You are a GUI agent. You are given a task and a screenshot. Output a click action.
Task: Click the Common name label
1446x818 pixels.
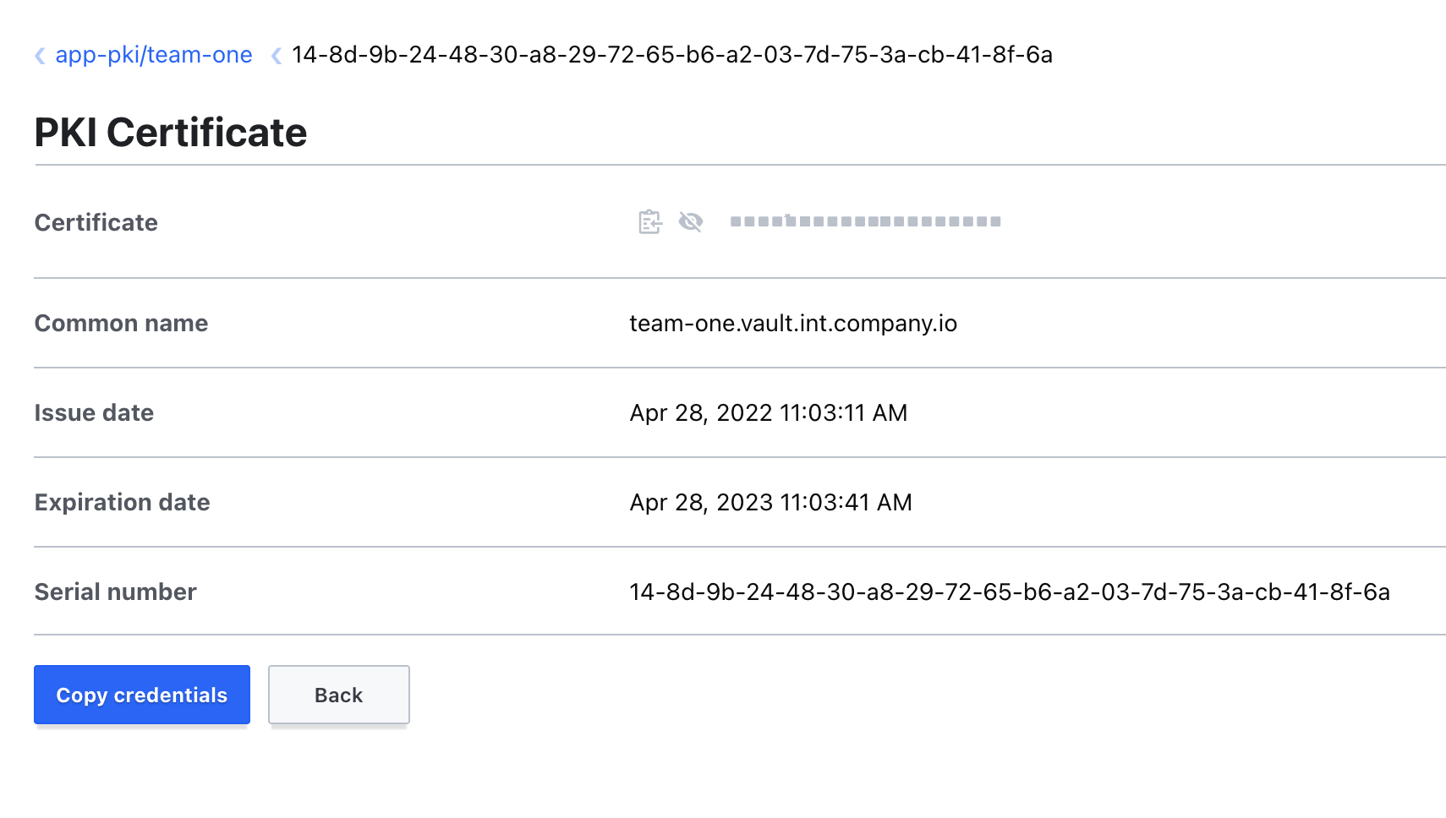pos(121,323)
